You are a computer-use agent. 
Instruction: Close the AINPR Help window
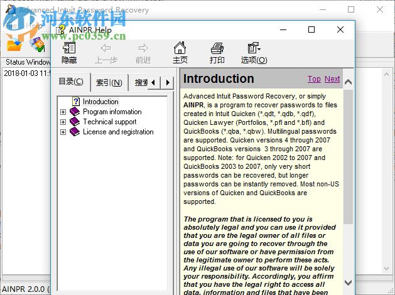coord(340,29)
